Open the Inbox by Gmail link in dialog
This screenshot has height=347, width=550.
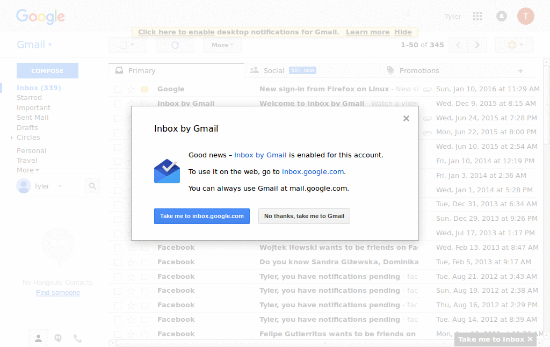click(260, 155)
